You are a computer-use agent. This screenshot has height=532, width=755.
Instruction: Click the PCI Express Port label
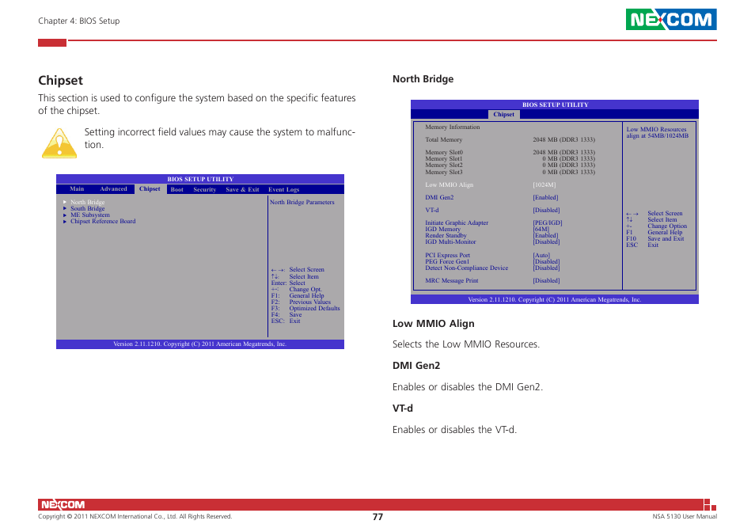(447, 255)
